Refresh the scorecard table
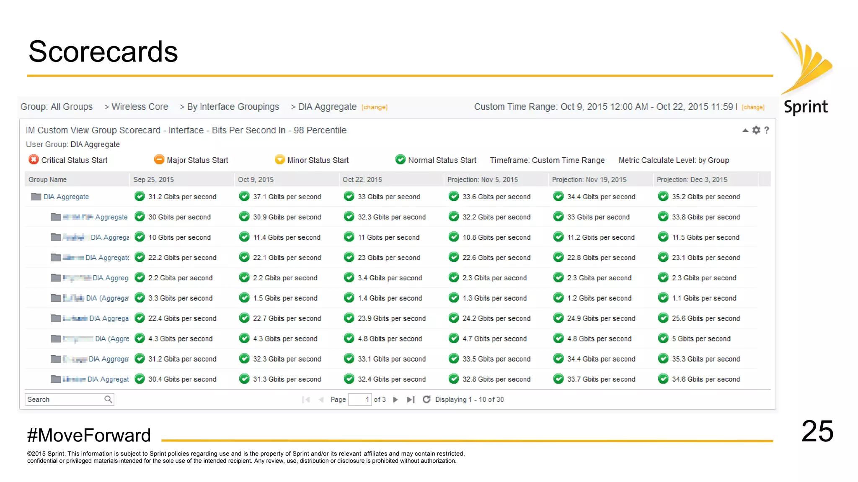 pyautogui.click(x=426, y=400)
